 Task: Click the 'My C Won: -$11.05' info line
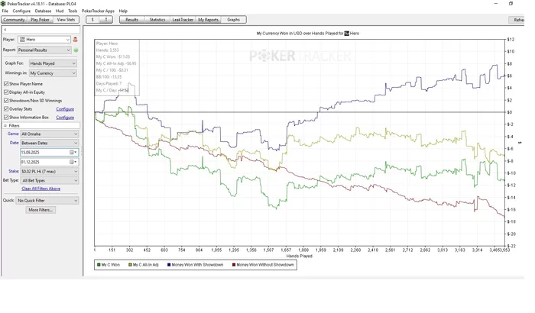[x=113, y=56]
